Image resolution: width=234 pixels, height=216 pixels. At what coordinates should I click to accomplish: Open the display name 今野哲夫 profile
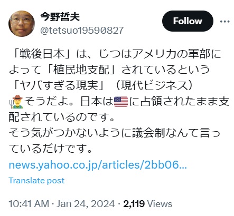[x=60, y=17]
